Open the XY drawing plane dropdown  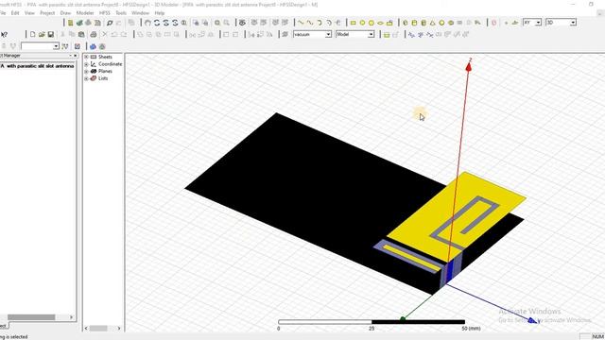pos(538,23)
